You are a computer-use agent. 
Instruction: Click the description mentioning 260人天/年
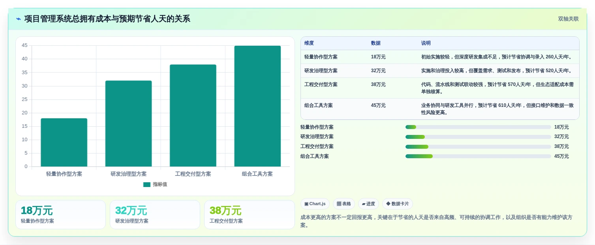click(x=497, y=57)
